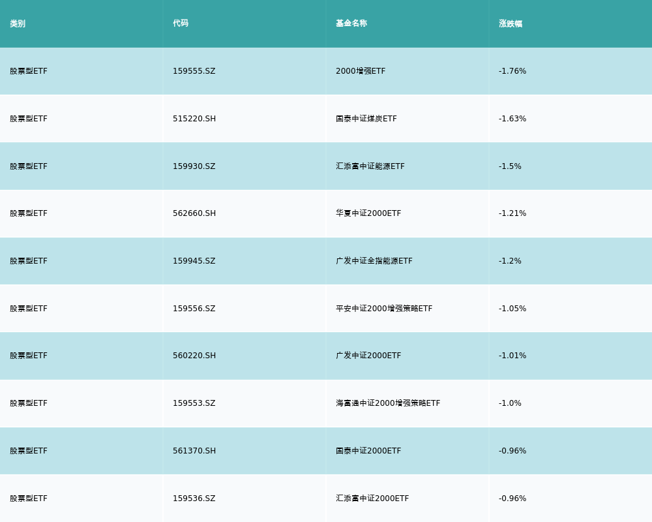
Task: Click fund name 华夏中证2000ETF
Action: 368,213
